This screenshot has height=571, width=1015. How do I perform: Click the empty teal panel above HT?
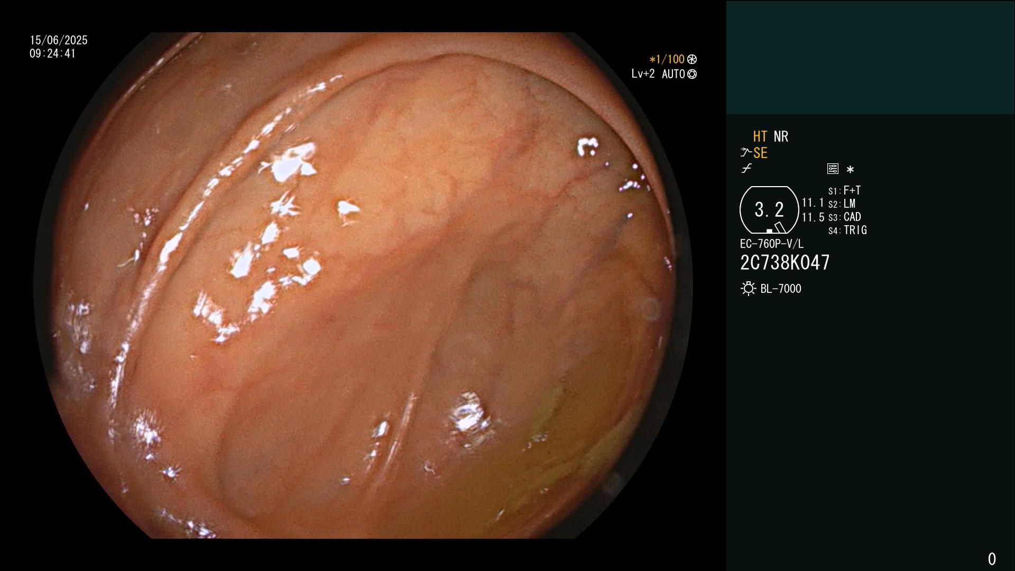point(870,57)
